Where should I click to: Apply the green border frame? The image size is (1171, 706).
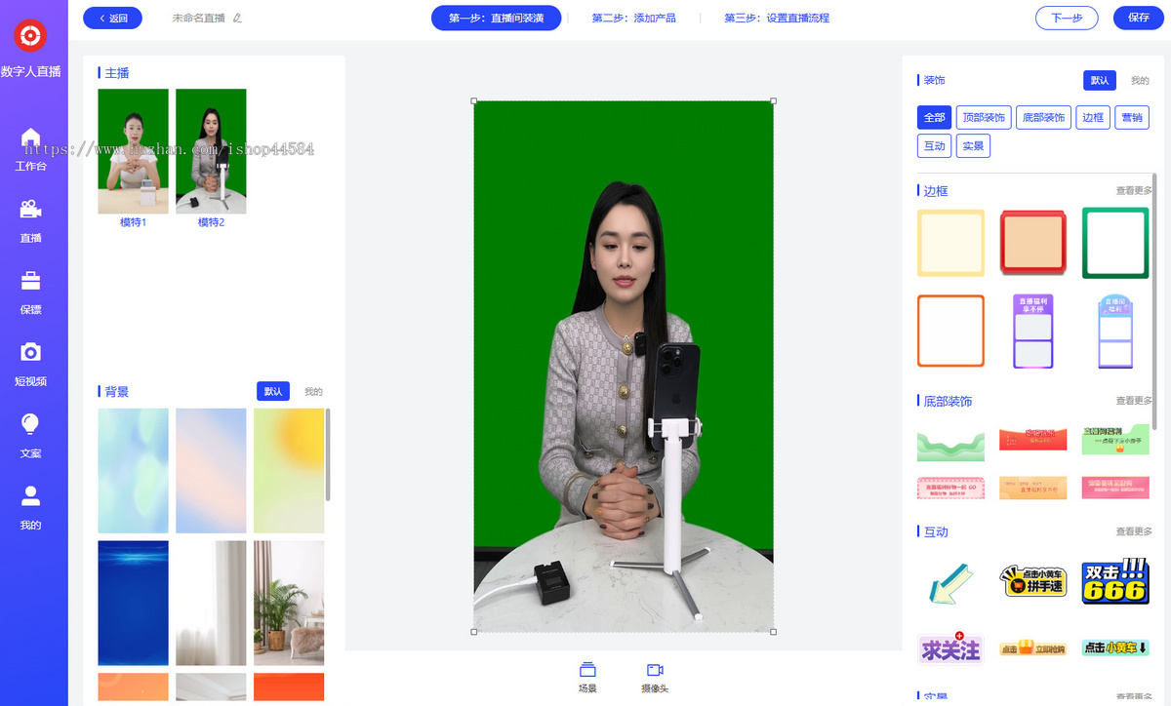click(1114, 243)
